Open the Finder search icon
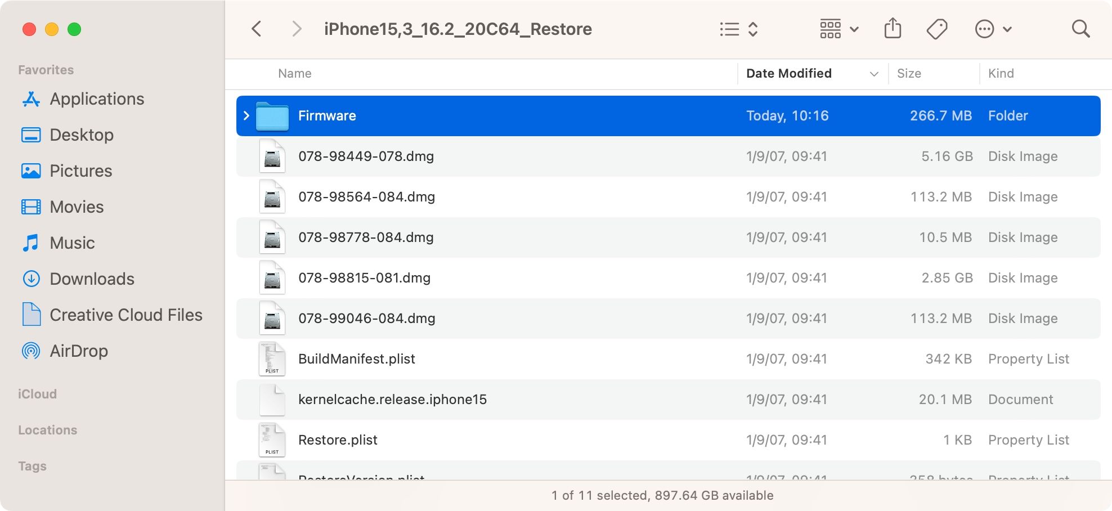The image size is (1112, 511). [x=1080, y=29]
